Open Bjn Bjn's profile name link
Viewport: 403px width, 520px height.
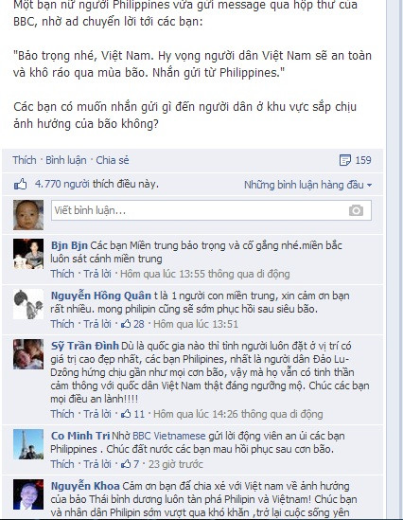click(69, 245)
